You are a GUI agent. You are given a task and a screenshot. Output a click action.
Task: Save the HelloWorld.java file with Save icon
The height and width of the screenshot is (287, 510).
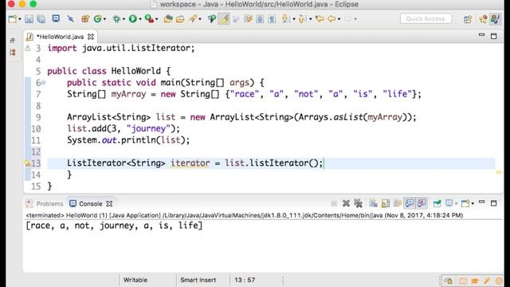coord(29,19)
